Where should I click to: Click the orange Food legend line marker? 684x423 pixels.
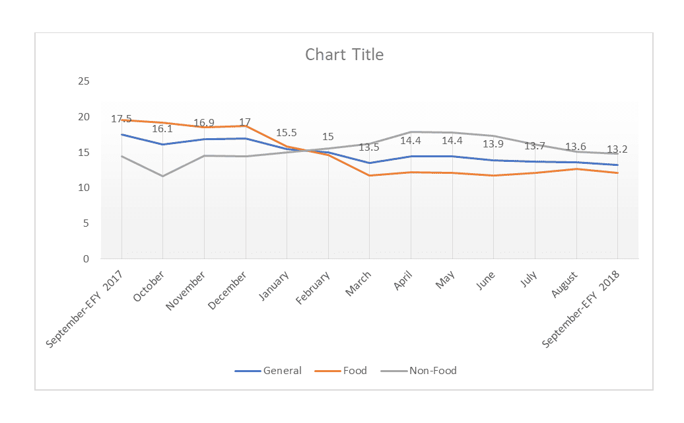tap(327, 371)
